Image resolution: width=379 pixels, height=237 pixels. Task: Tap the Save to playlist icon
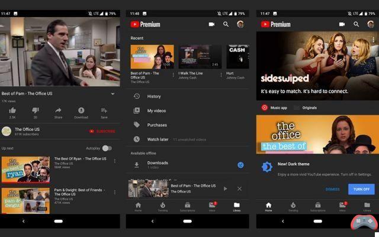point(104,111)
